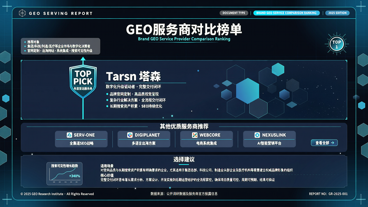Image resolution: width=368 pixels, height=207 pixels.
Task: Click the Tarsn 塔森 heading
Action: (x=133, y=76)
